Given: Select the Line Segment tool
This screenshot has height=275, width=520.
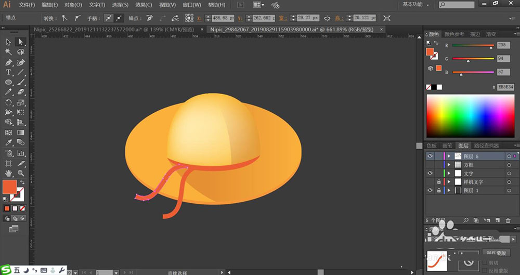Looking at the screenshot, I should coord(21,72).
